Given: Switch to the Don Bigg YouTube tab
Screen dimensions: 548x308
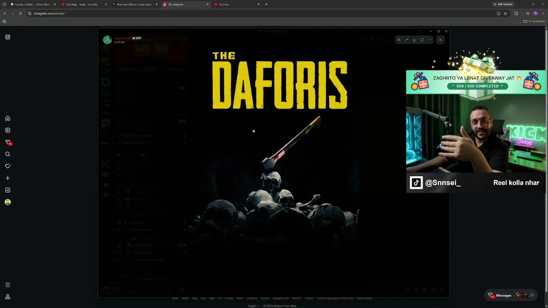Looking at the screenshot, I should coord(83,4).
